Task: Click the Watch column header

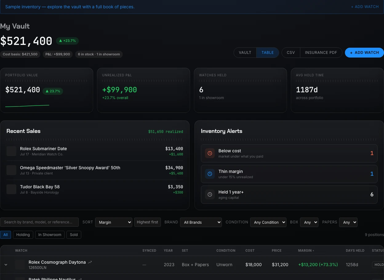Action: [x=21, y=250]
